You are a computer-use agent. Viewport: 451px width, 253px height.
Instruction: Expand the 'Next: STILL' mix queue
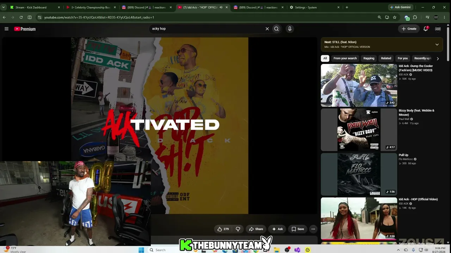(437, 45)
